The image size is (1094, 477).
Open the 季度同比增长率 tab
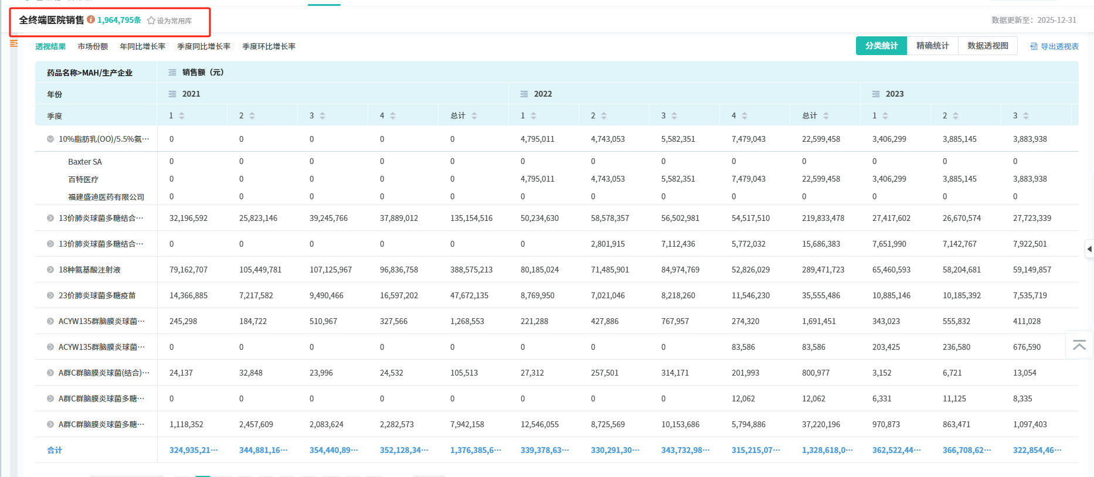pos(204,46)
